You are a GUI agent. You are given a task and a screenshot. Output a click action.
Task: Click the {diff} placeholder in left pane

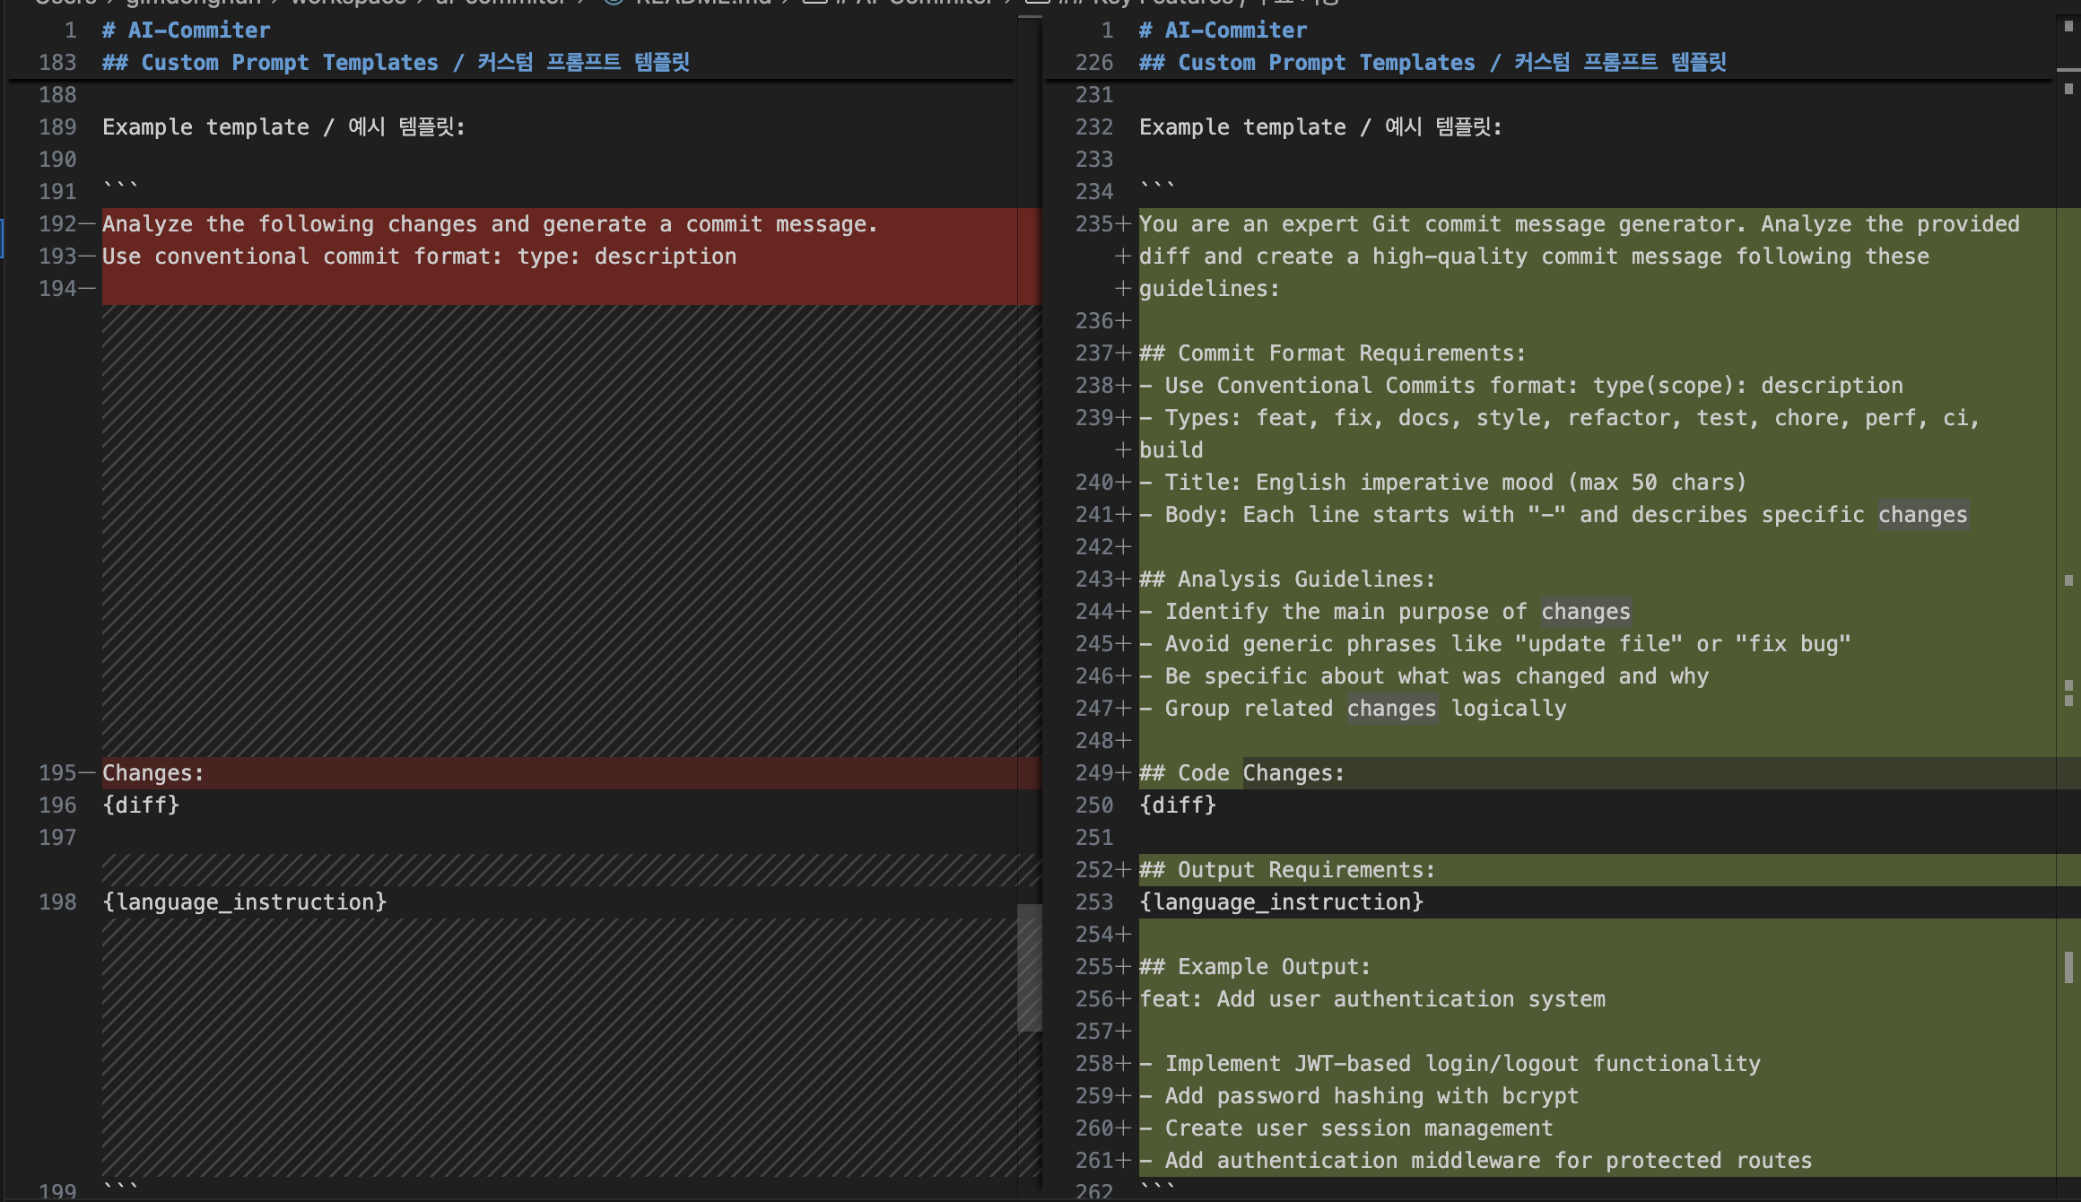point(141,806)
